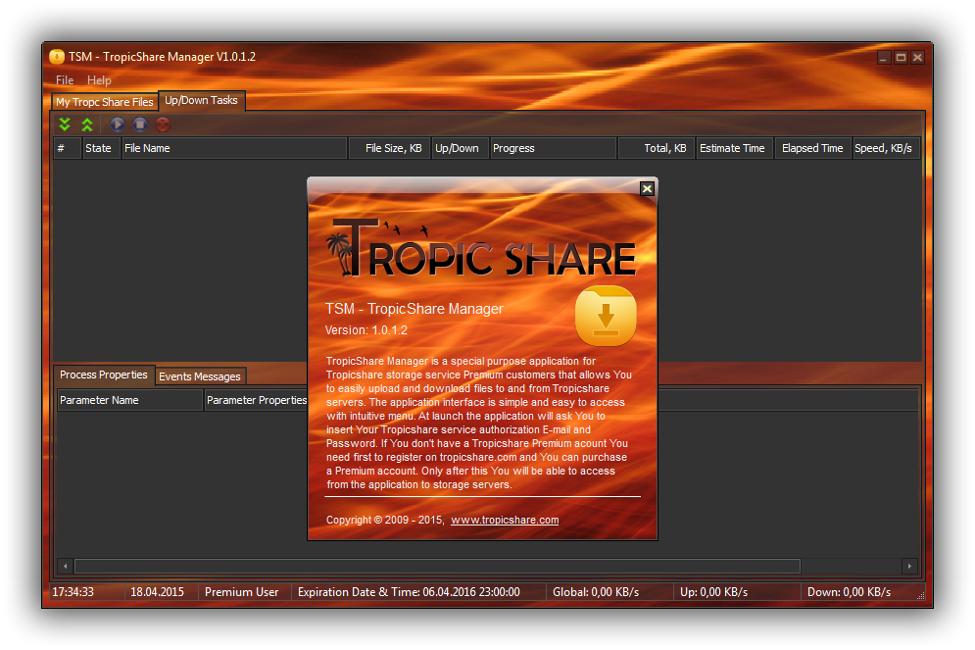This screenshot has height=650, width=975.
Task: Click the horizontal scrollbar right arrow
Action: pyautogui.click(x=909, y=566)
